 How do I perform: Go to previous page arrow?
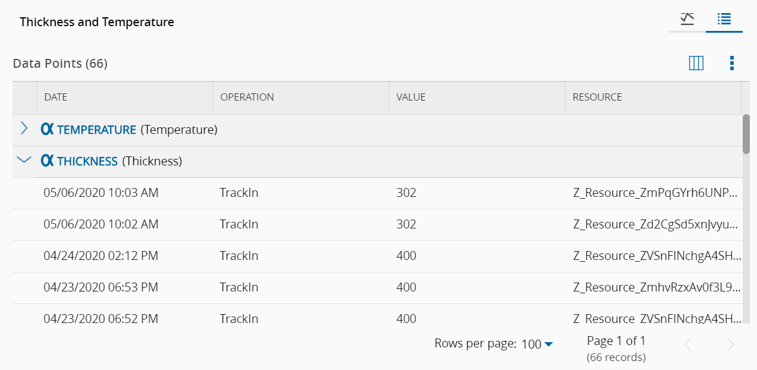click(x=688, y=344)
